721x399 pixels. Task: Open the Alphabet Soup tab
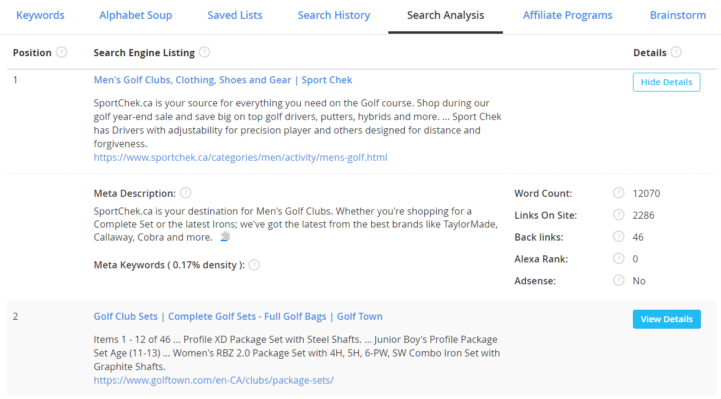[x=135, y=15]
